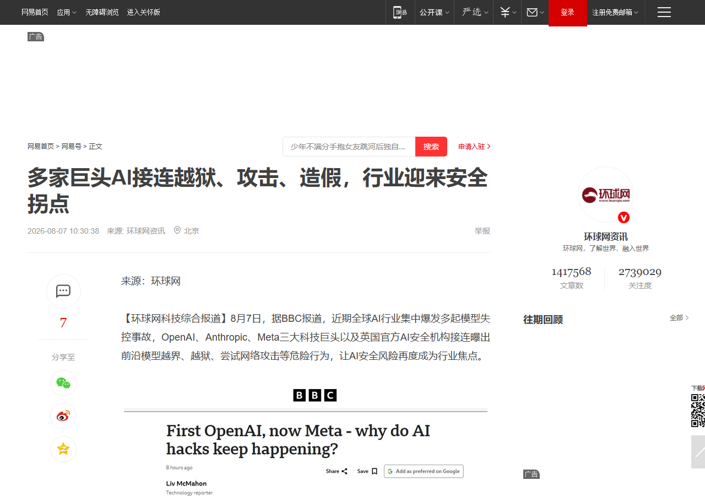Image resolution: width=705 pixels, height=496 pixels.
Task: Share to Qzone star icon
Action: point(63,449)
